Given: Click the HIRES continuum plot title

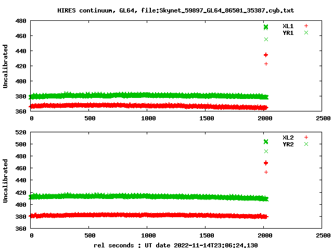Looking at the screenshot, I should (176, 10).
